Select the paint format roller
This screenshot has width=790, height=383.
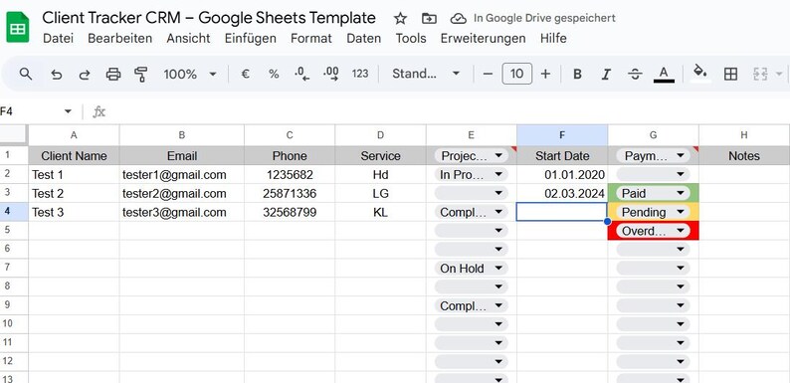point(141,74)
